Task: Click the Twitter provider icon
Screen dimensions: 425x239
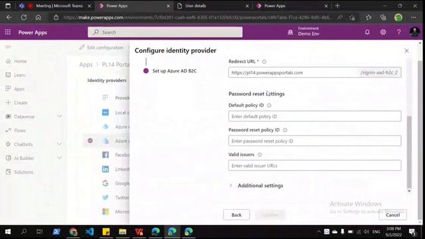Action: click(106, 198)
